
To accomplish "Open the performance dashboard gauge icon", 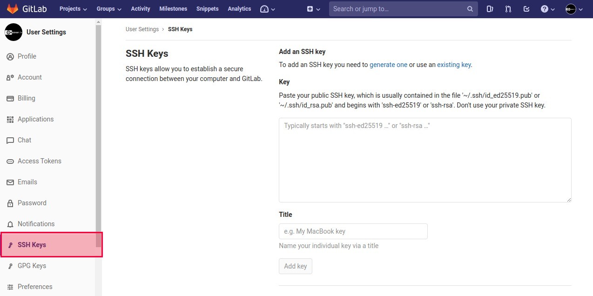I will click(264, 9).
